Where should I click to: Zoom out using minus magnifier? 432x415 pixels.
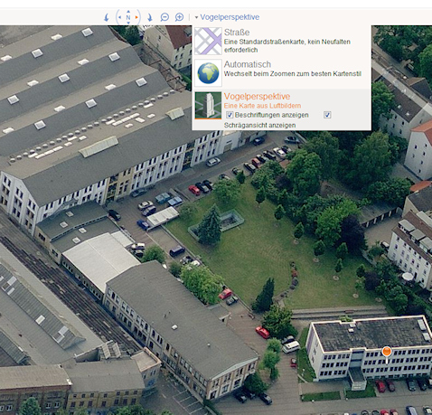click(x=164, y=17)
